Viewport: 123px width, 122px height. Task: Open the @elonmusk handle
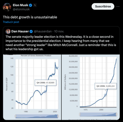click(x=21, y=9)
